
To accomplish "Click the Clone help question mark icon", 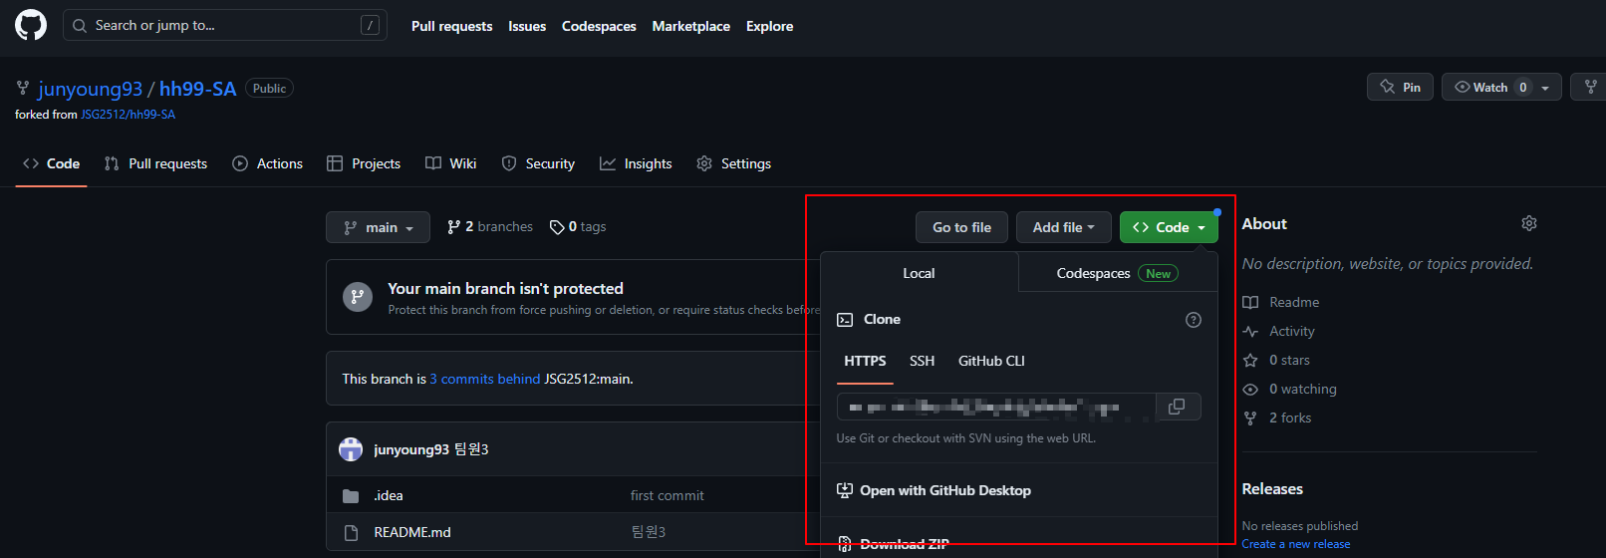I will (1194, 320).
